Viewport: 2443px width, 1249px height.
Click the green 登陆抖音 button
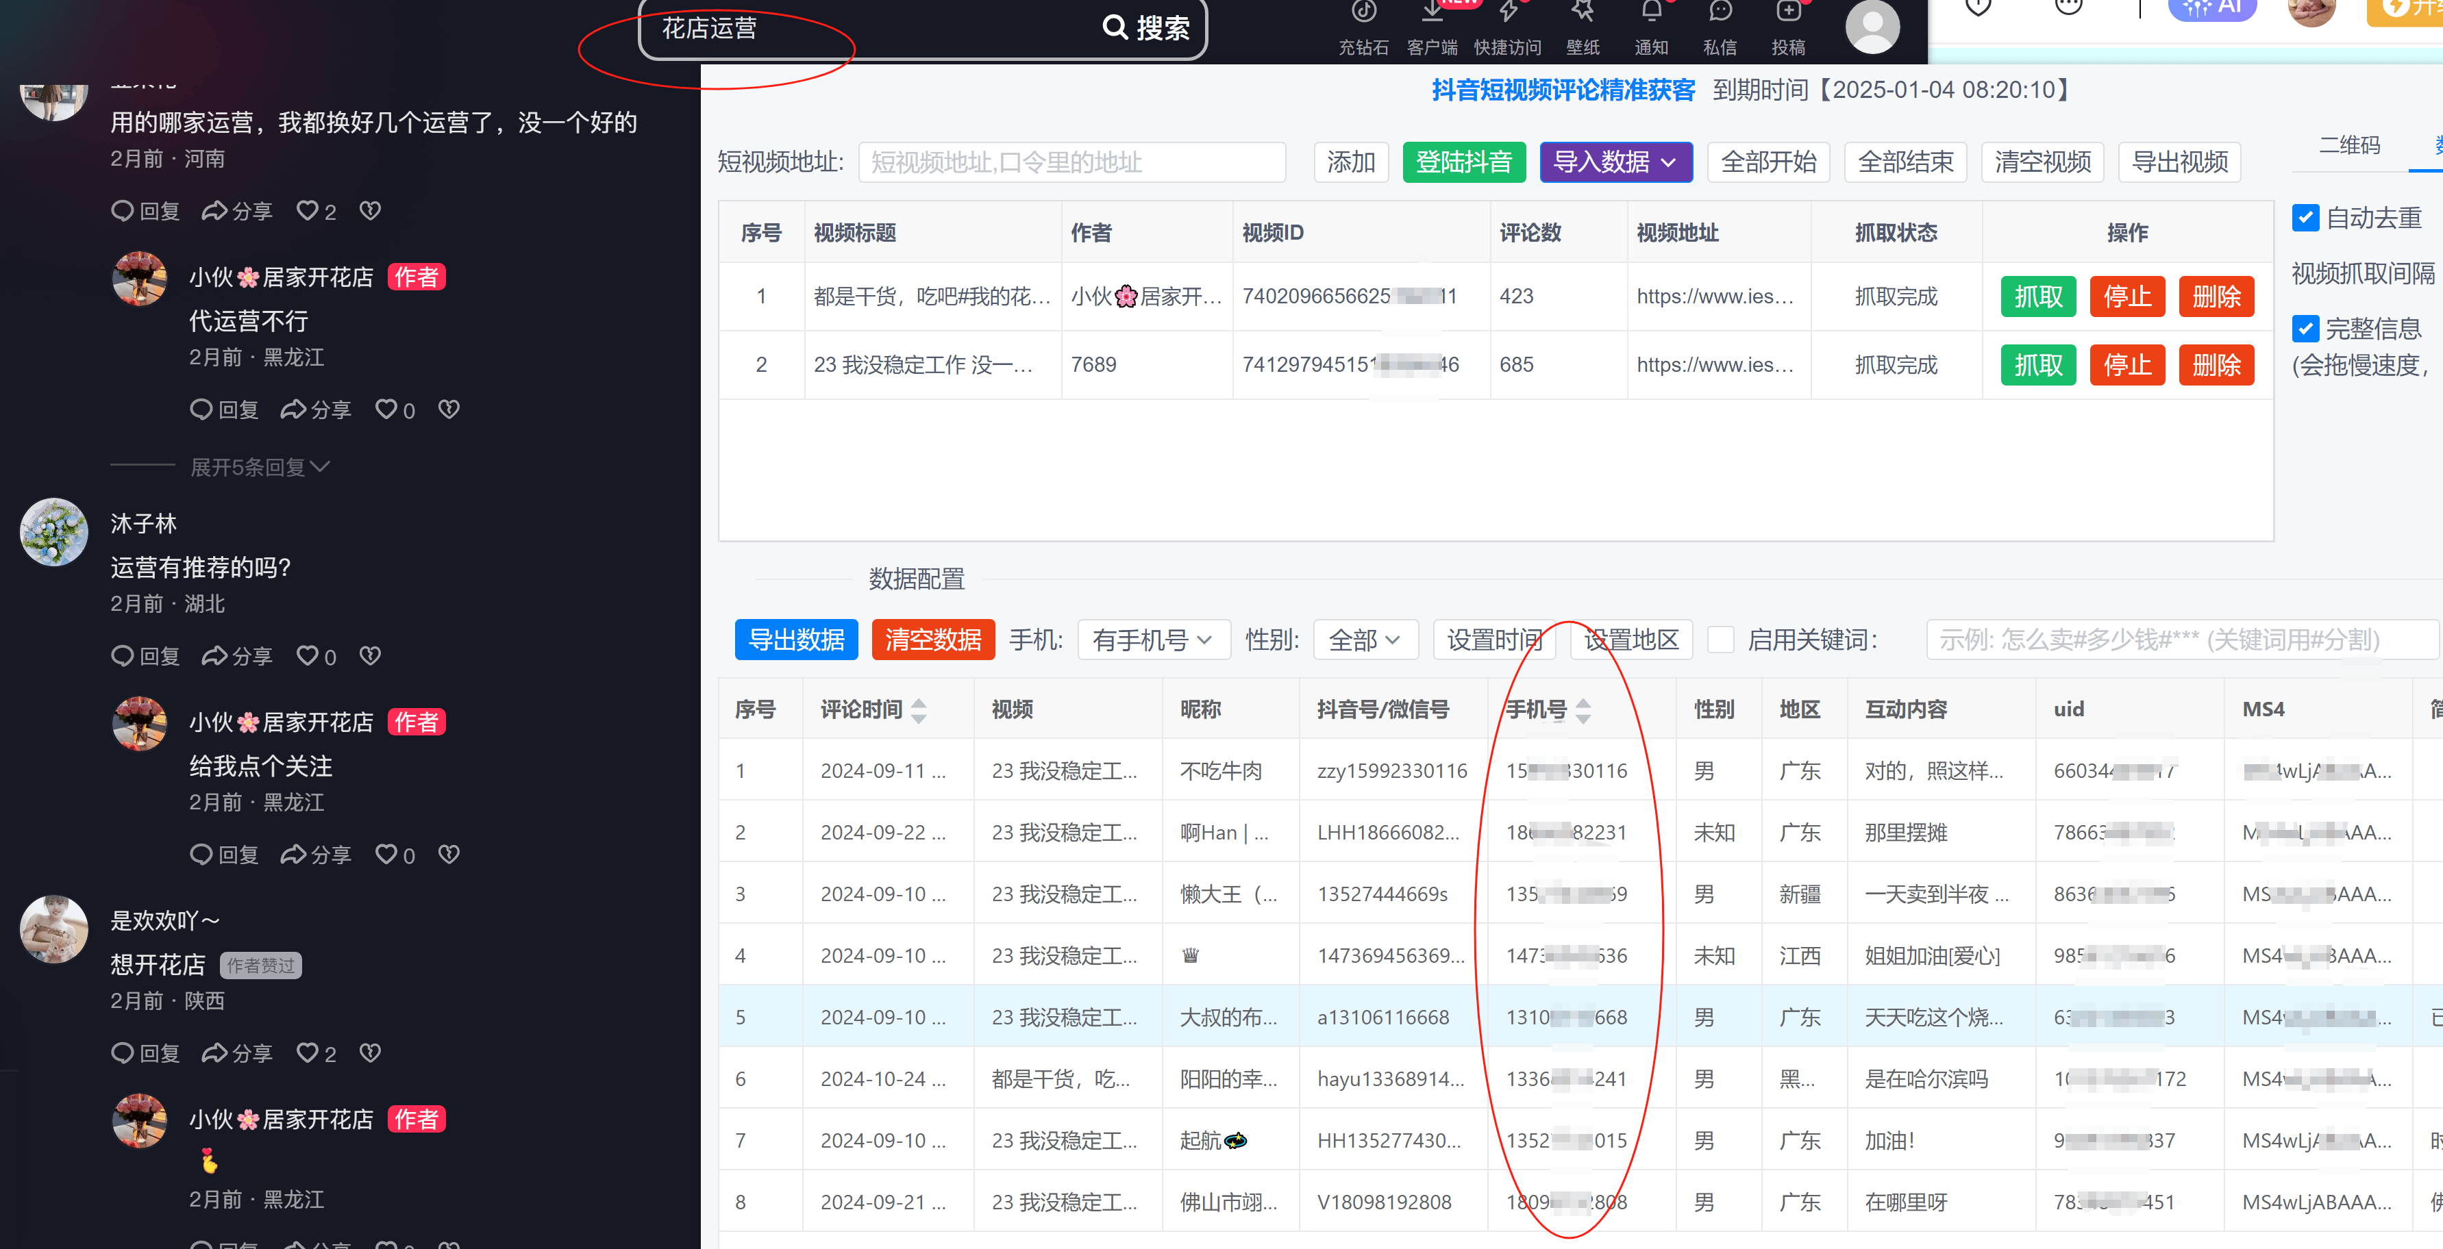pyautogui.click(x=1463, y=162)
